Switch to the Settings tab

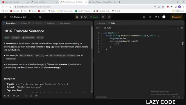(23, 23)
